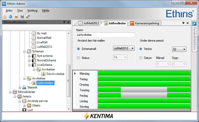Viewport: 199px width, 122px height.
Task: Click the Ljud speaker icon
Action: click(24, 110)
